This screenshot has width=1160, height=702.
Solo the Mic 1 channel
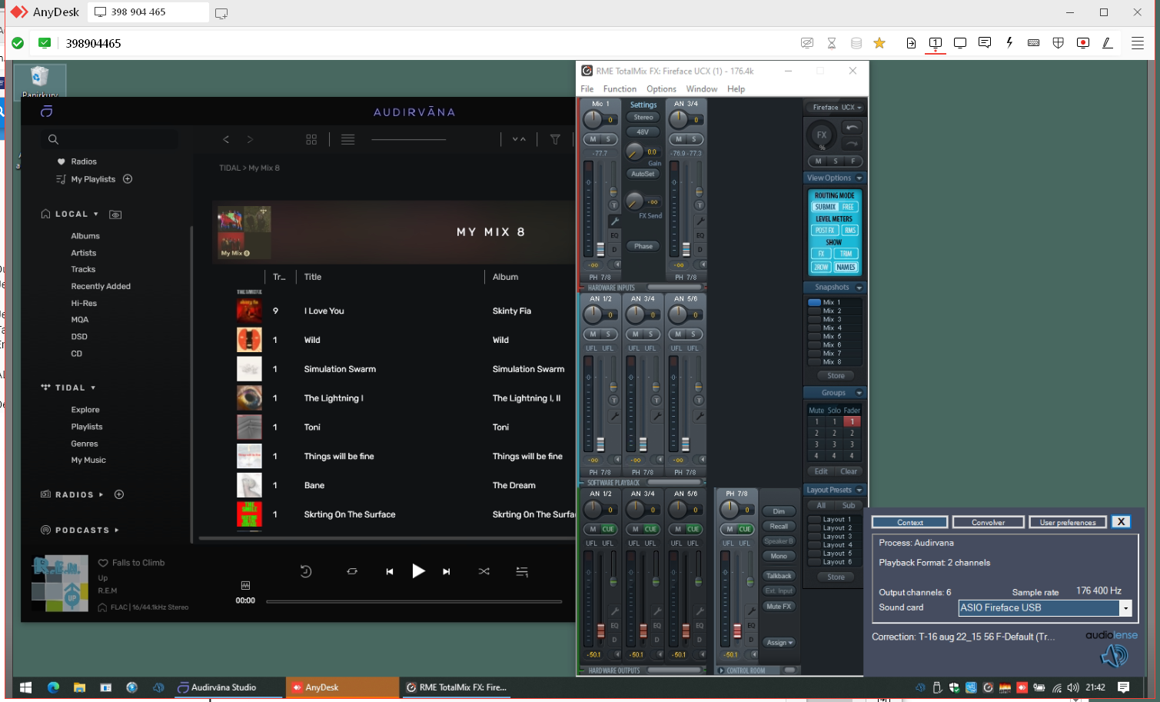[x=608, y=139]
